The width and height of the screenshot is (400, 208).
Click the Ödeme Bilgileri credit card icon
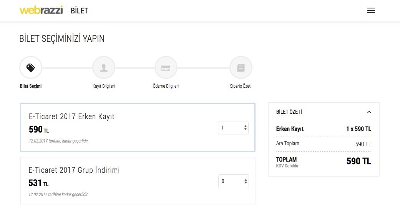coord(166,68)
